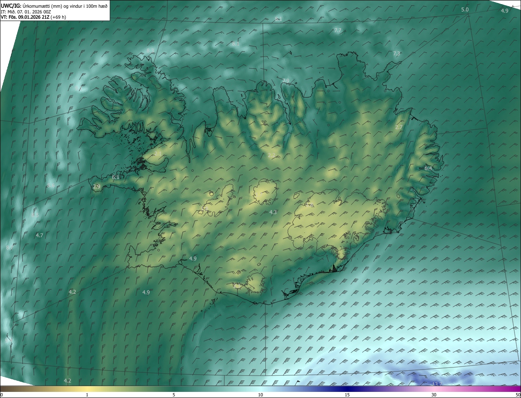Select the 2.9 value on the peninsula
Image resolution: width=521 pixels, height=398 pixels.
[x=96, y=187]
